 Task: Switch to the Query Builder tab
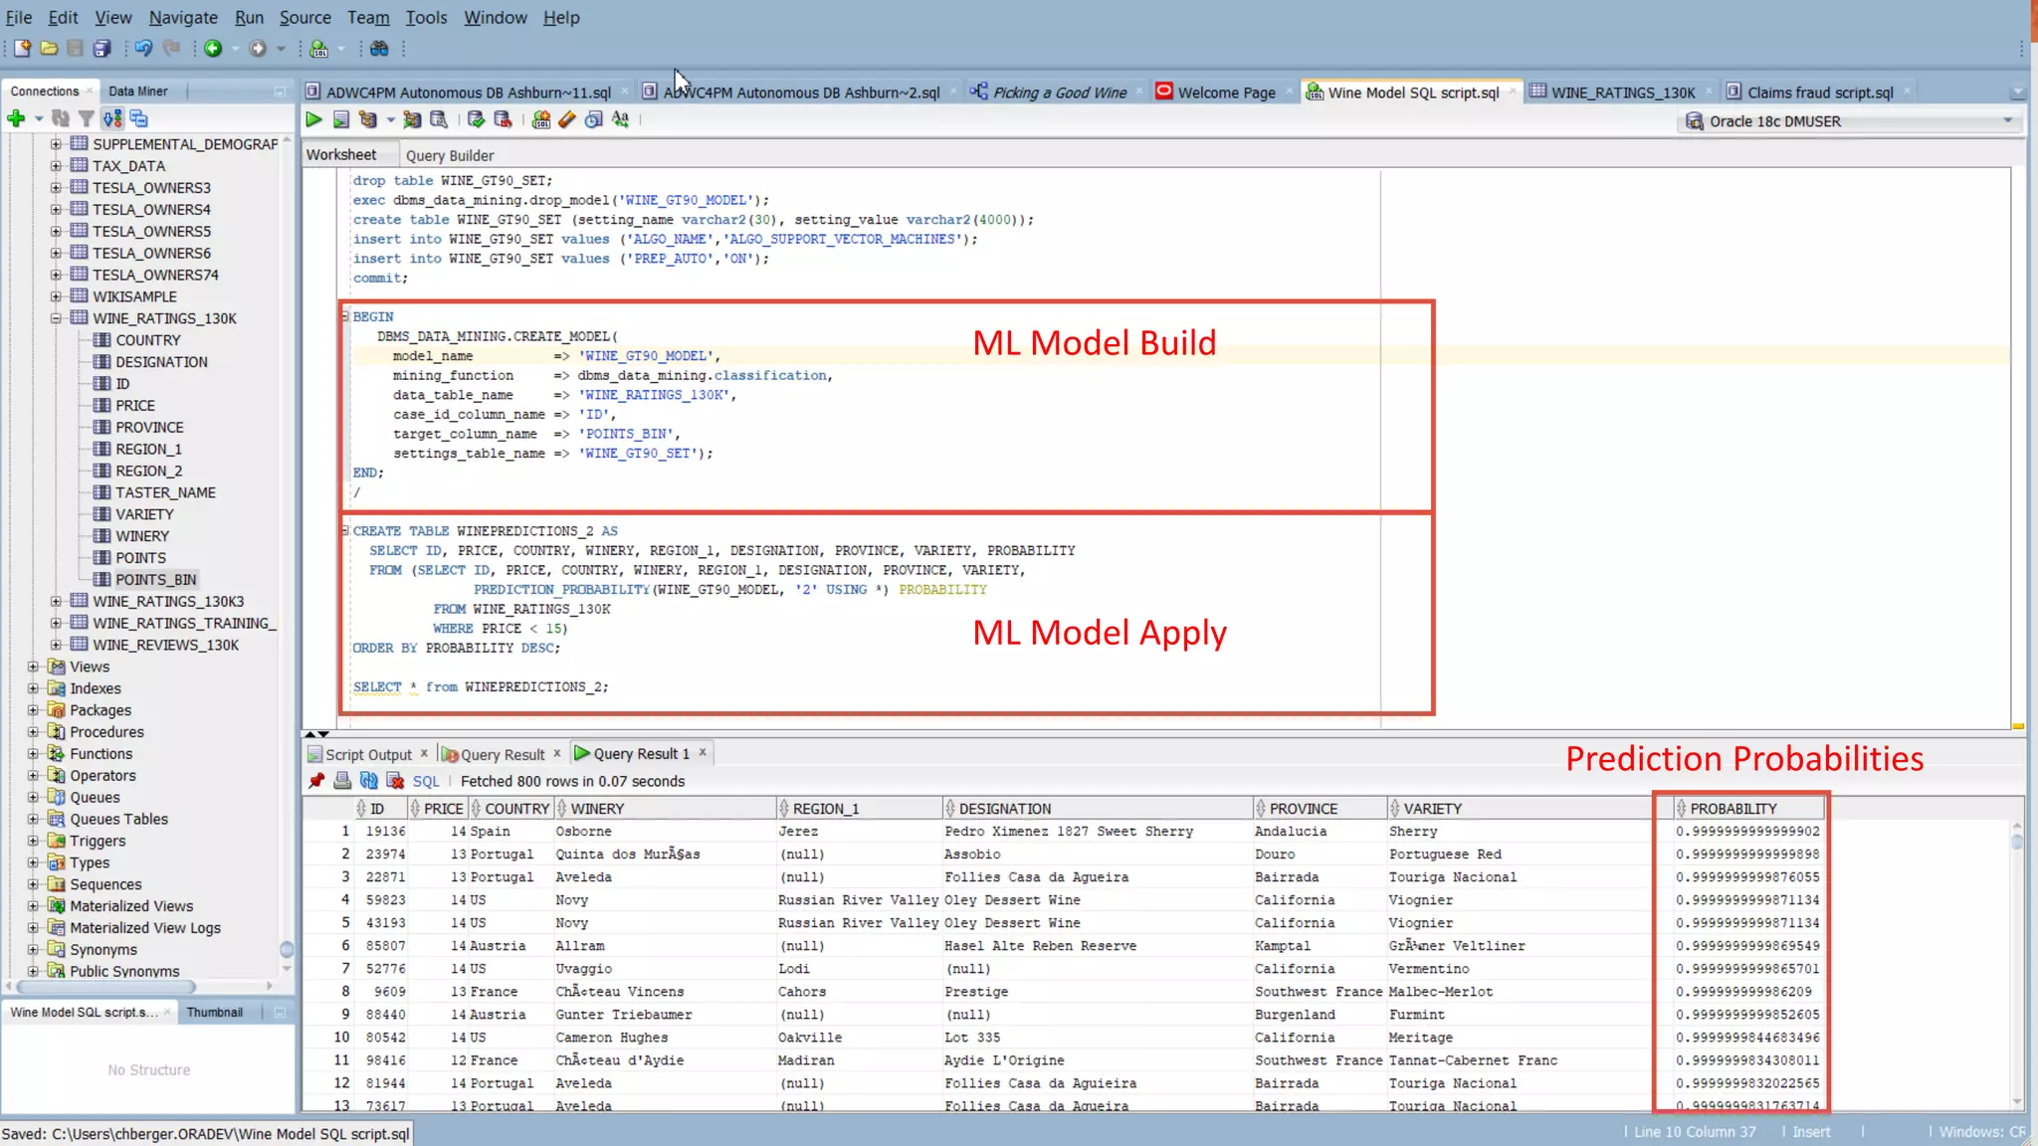point(450,155)
